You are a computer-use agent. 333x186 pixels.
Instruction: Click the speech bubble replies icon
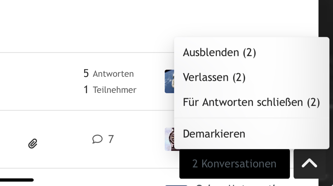[x=97, y=139]
